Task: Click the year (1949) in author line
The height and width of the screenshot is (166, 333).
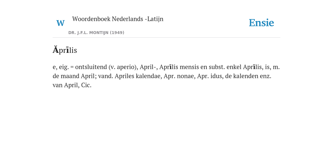Action: click(x=117, y=33)
